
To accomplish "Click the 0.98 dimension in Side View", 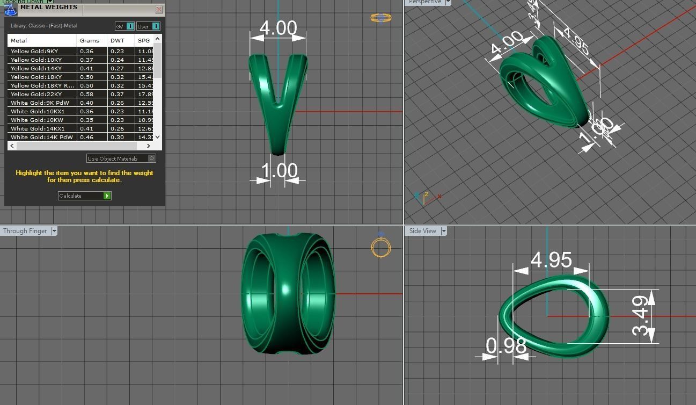I will [x=506, y=346].
